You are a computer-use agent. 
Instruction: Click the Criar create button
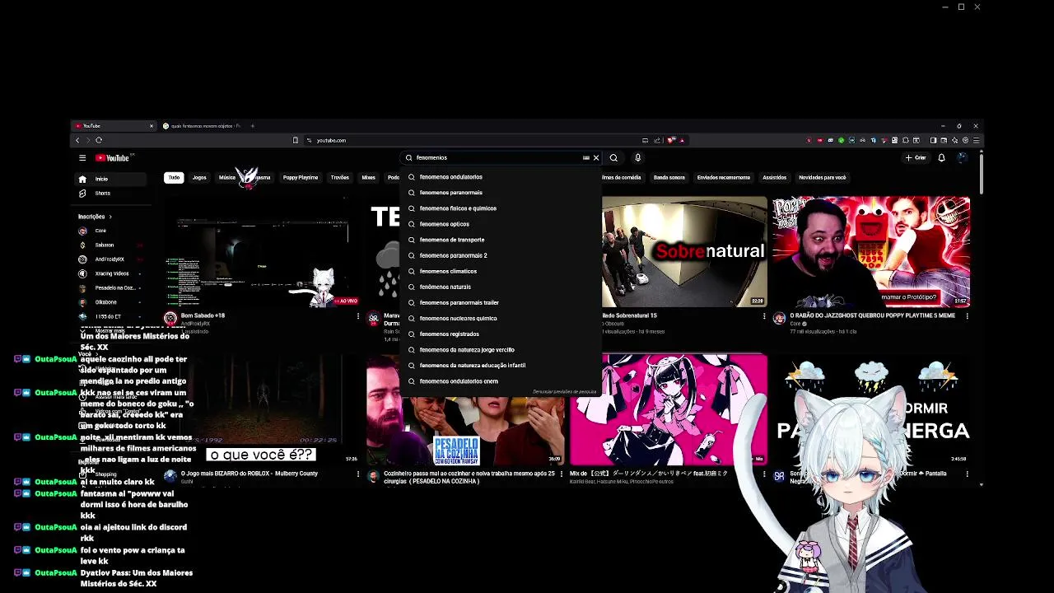916,157
